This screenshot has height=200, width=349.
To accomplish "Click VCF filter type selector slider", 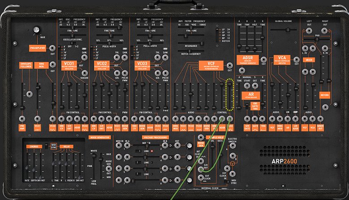I will tap(217, 35).
